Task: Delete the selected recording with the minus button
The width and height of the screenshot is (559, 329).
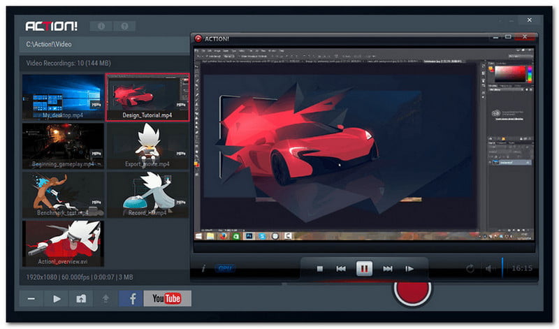Action: pyautogui.click(x=31, y=299)
